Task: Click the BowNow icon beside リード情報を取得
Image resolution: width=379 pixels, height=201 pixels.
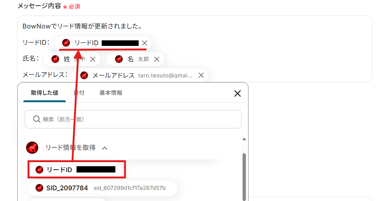Action: point(32,148)
